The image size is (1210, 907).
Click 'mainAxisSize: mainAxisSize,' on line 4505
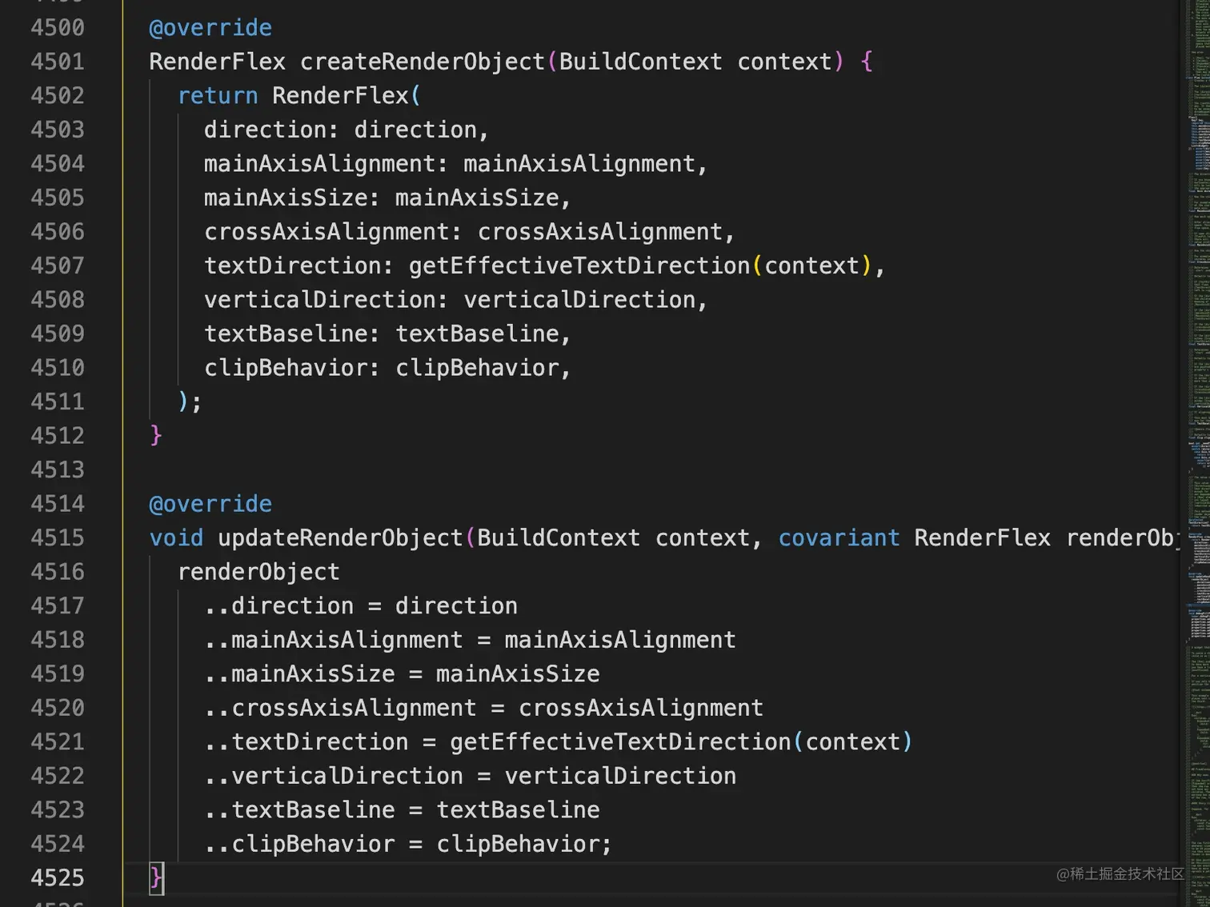(388, 198)
